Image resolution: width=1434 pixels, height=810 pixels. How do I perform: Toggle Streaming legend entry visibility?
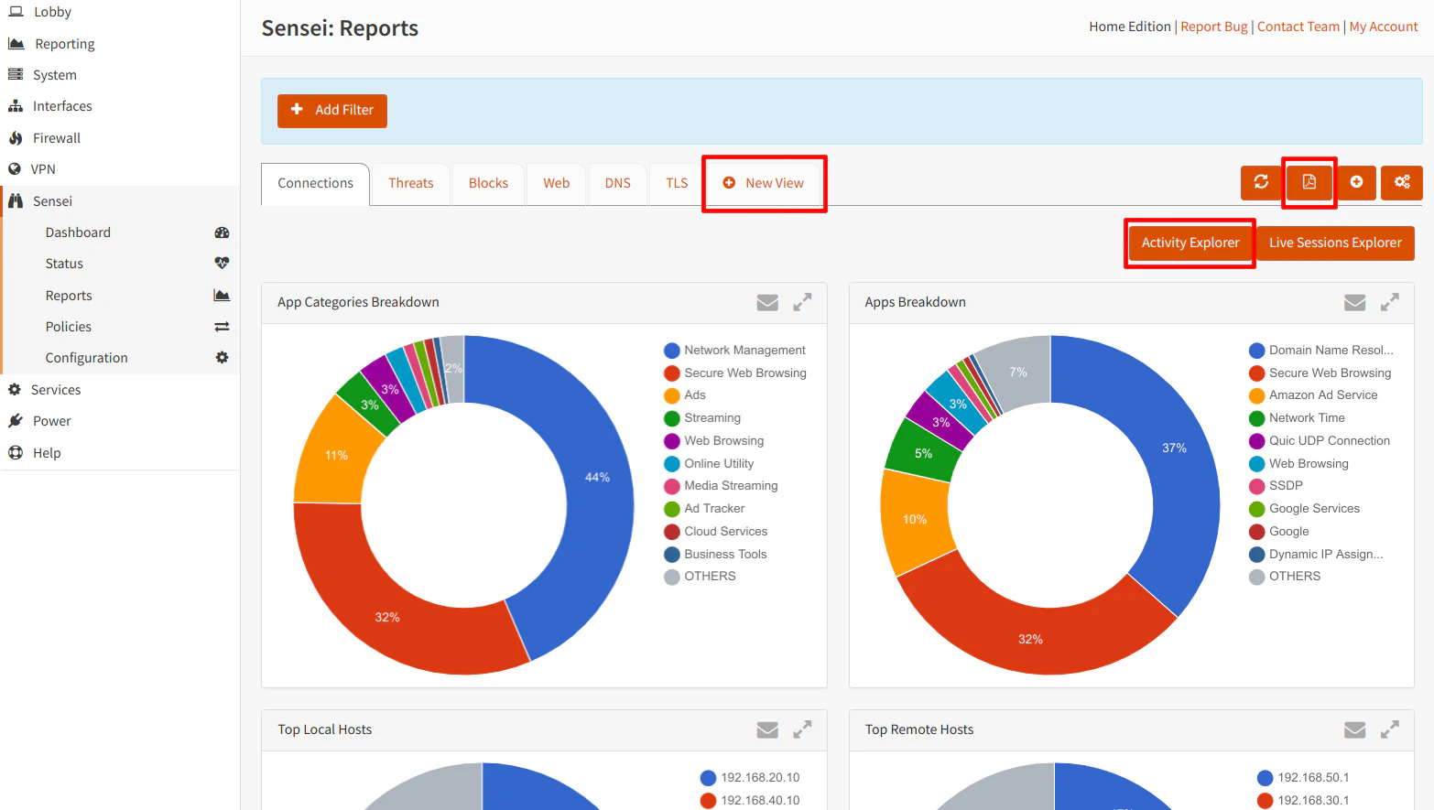pyautogui.click(x=701, y=418)
